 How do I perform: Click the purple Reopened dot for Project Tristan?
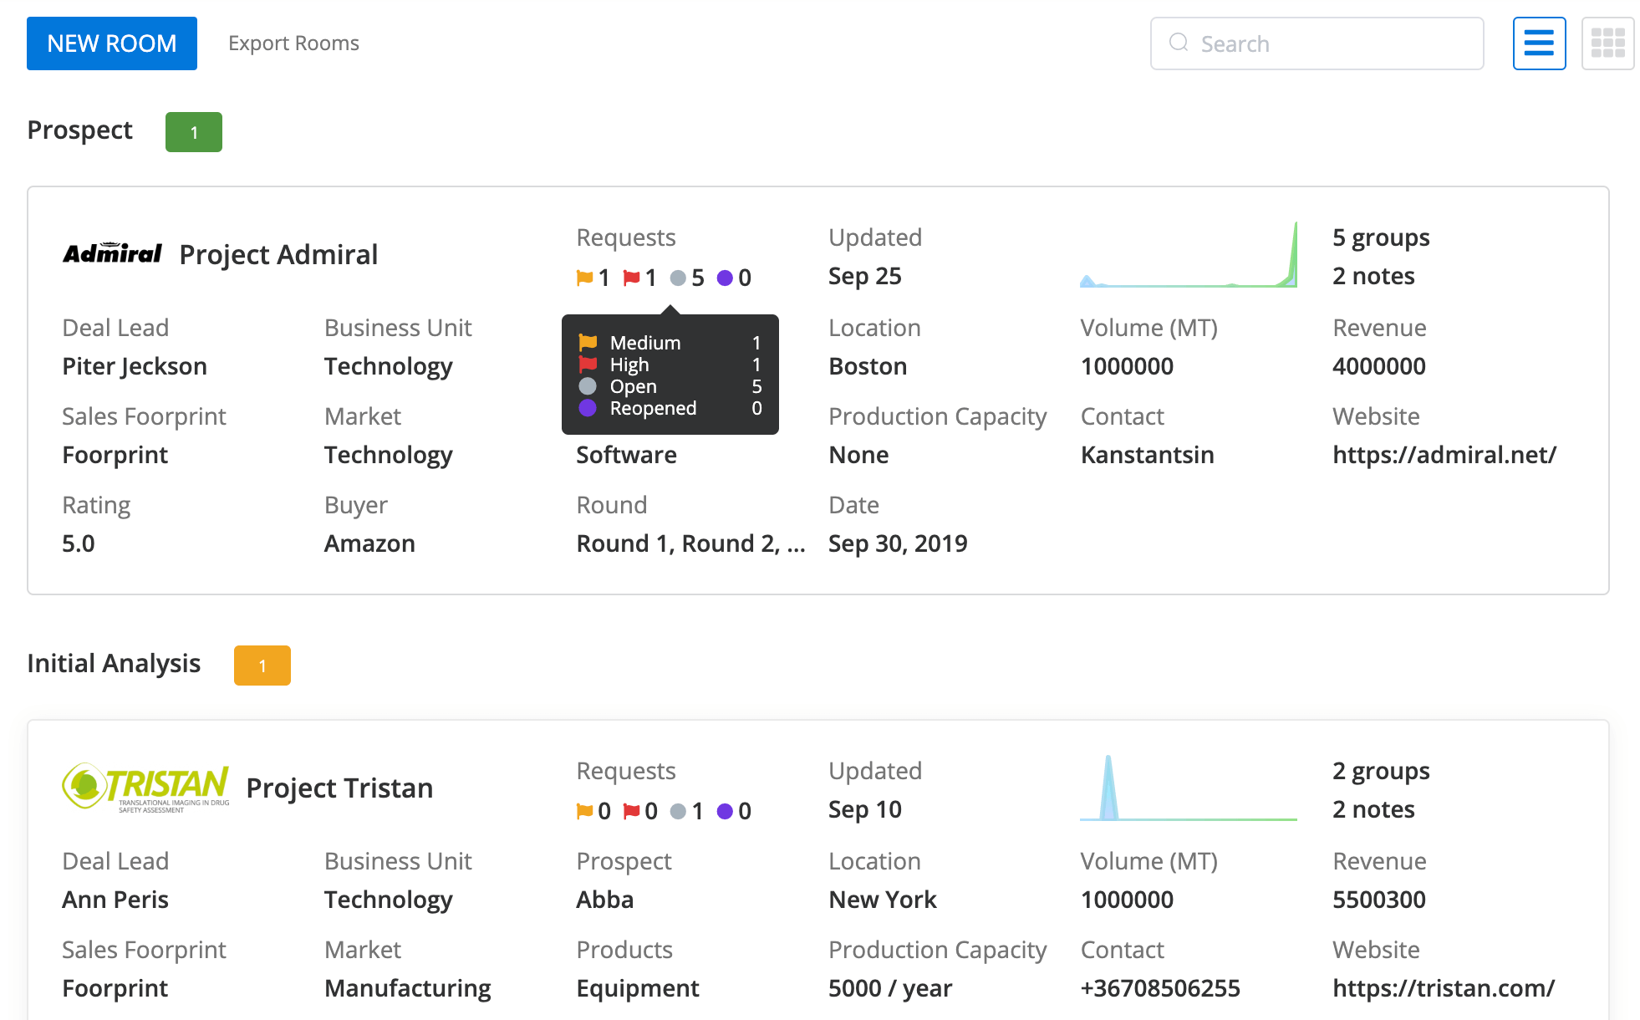(x=724, y=809)
